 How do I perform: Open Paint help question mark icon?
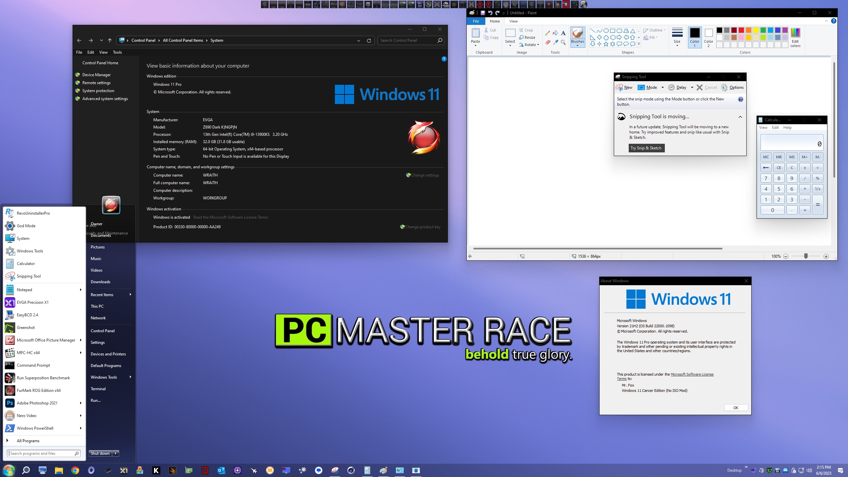[x=834, y=21]
